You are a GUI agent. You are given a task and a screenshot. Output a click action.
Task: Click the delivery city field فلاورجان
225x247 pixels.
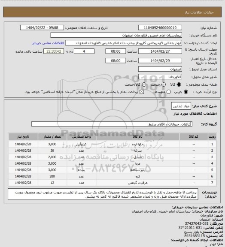[160, 77]
